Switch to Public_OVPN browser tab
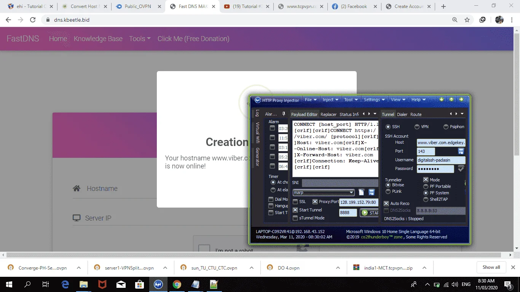 (138, 6)
